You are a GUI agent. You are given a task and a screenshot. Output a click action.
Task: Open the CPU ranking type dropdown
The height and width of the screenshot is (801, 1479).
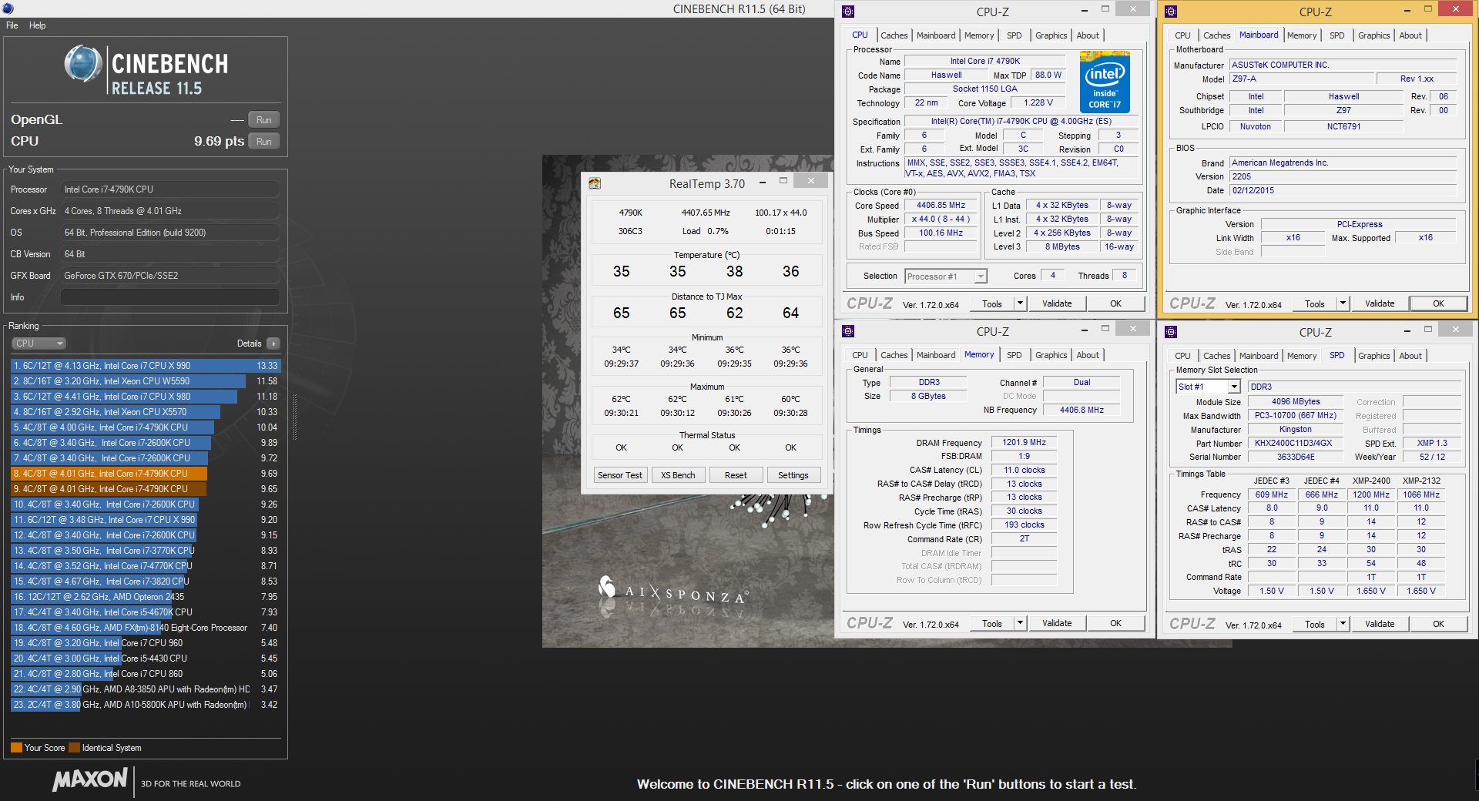click(x=39, y=344)
